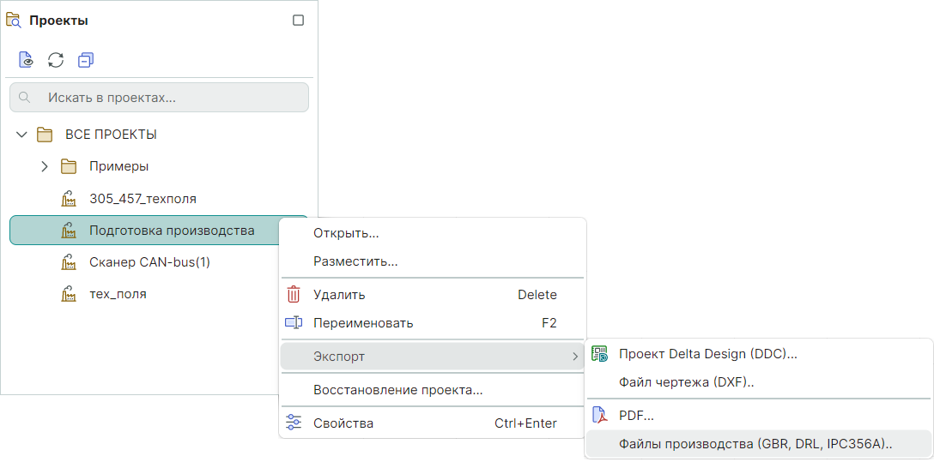Select Файлы производства (GBR, DRL, IPC356A) export
This screenshot has height=462, width=934.
[x=755, y=444]
